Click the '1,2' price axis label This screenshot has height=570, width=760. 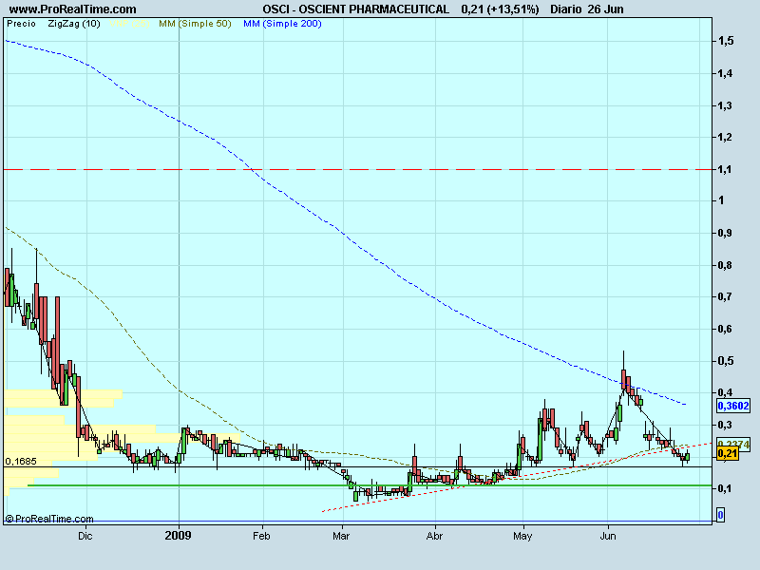[x=726, y=137]
